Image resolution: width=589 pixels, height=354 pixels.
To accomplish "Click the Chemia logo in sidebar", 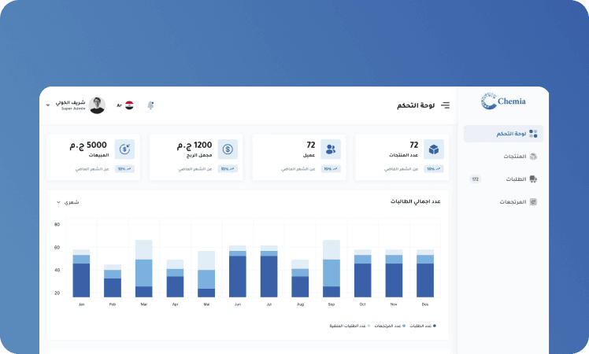I will pos(503,101).
